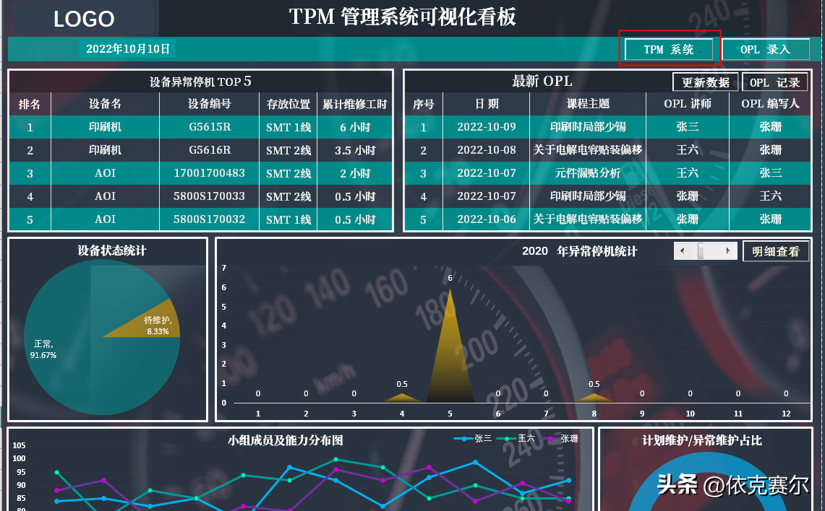Click the 6 小时 repair time cell
This screenshot has width=825, height=511.
pos(354,127)
